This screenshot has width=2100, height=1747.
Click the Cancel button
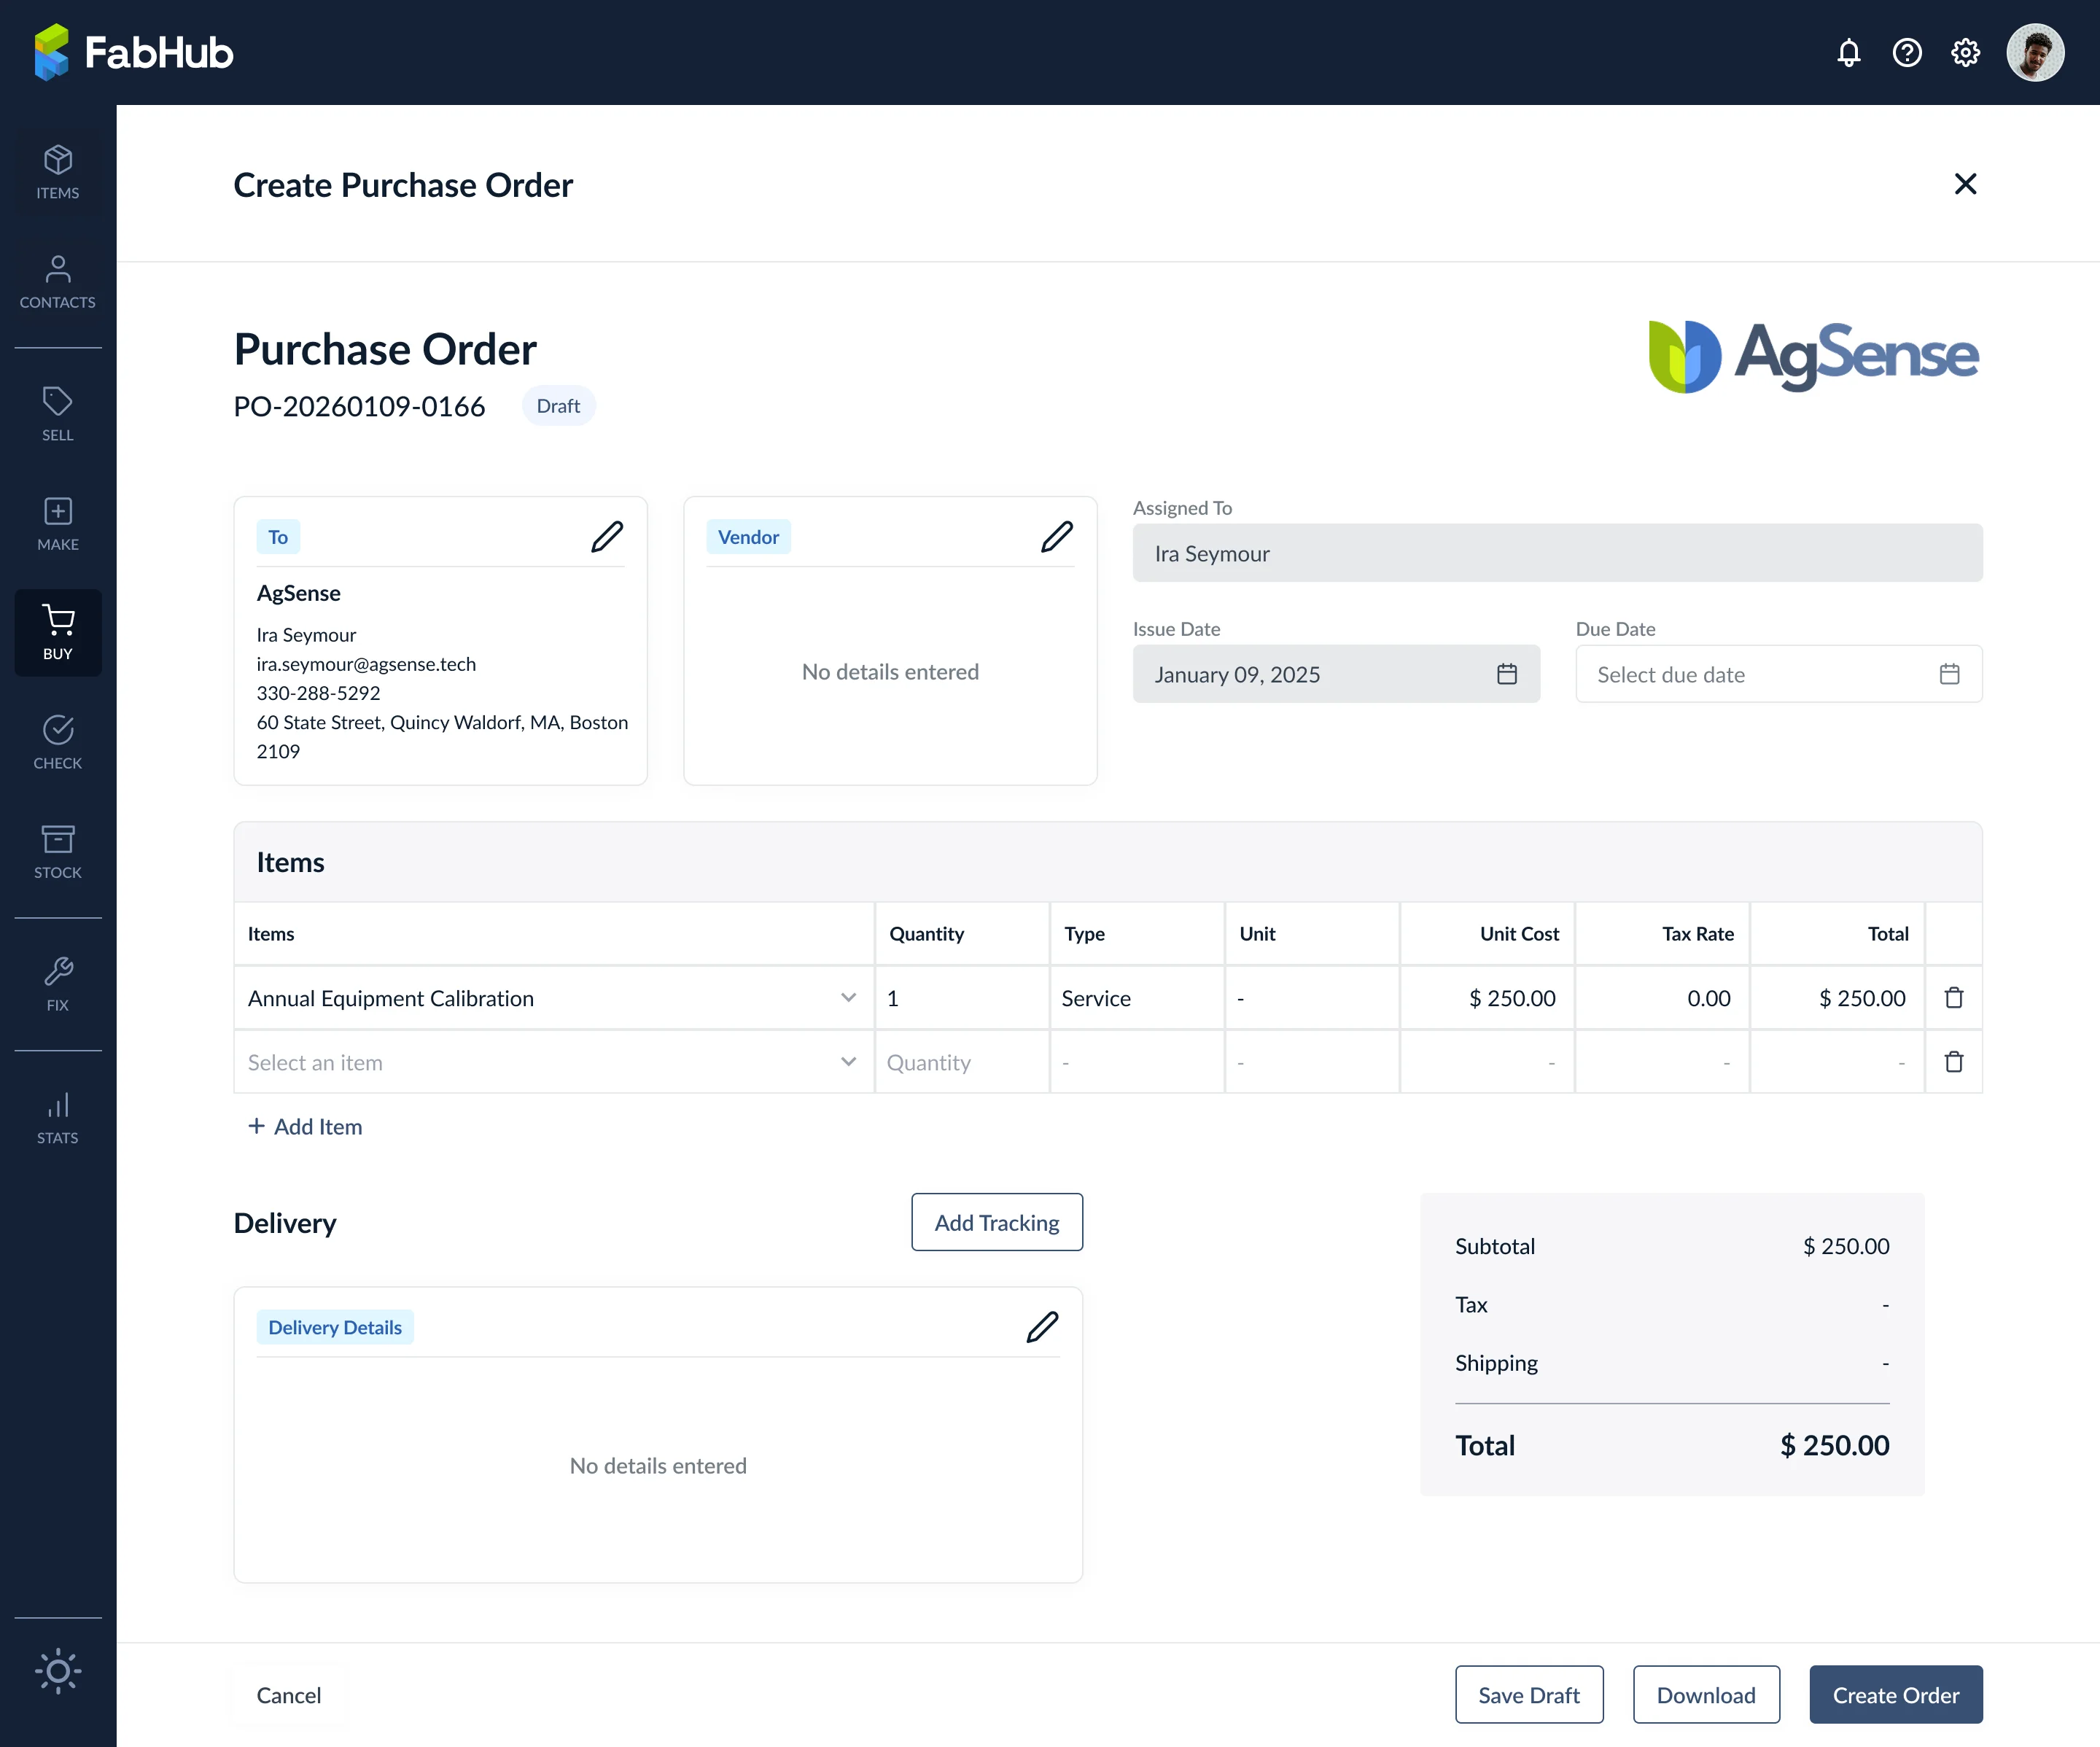click(289, 1694)
